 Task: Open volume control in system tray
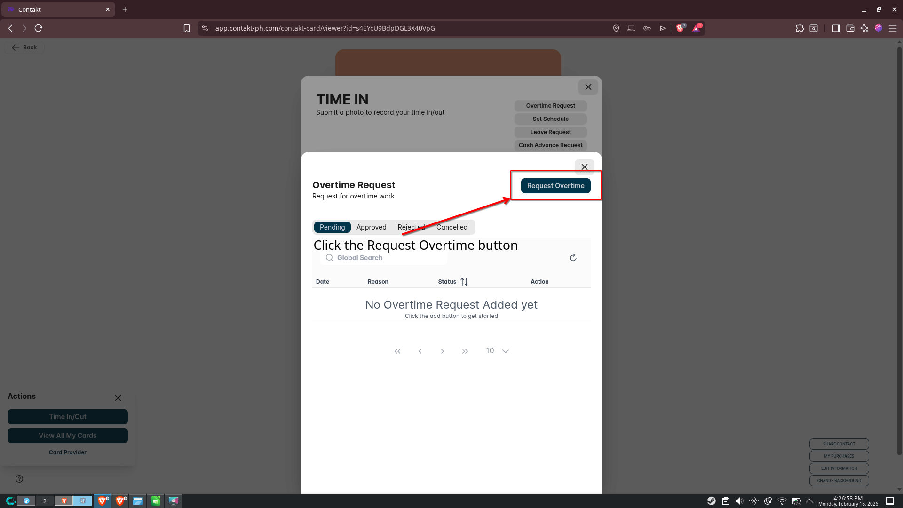(x=739, y=501)
